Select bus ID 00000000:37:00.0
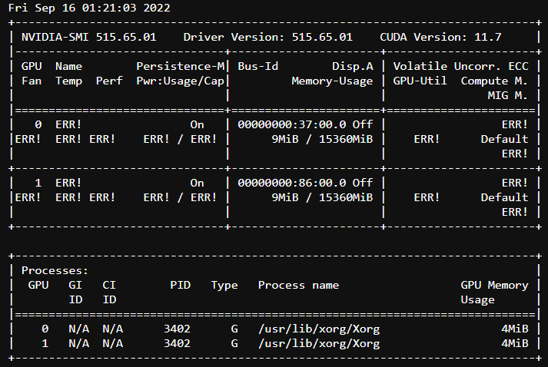 (292, 124)
